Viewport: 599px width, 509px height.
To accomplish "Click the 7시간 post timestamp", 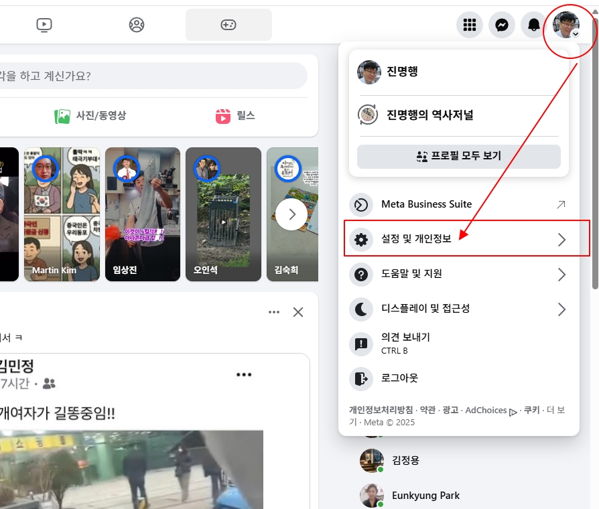I will click(x=15, y=383).
